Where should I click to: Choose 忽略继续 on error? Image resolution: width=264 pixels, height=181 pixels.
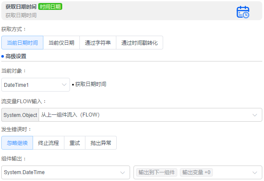(x=17, y=143)
